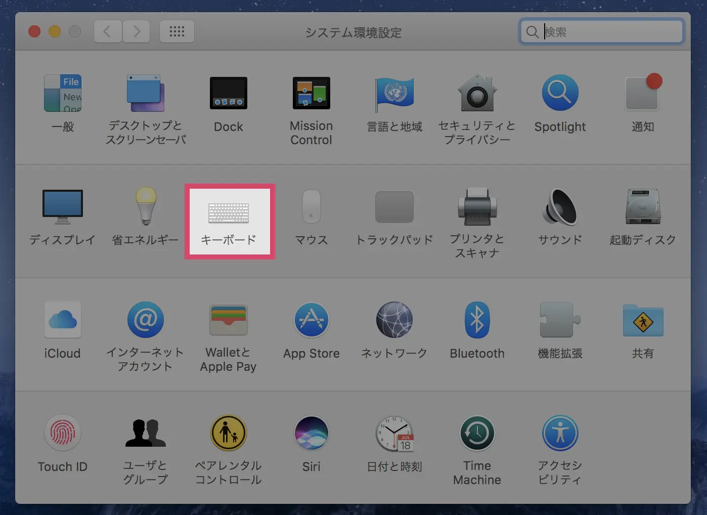Click the forward navigation arrow
The width and height of the screenshot is (707, 515).
tap(136, 32)
